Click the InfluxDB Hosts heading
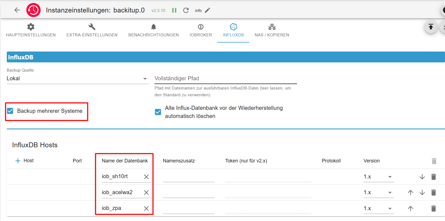Image resolution: width=445 pixels, height=221 pixels. tap(35, 145)
